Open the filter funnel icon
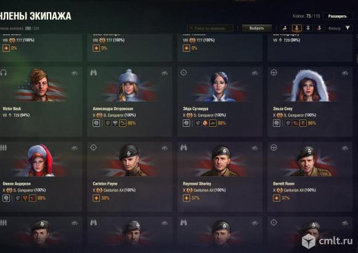Screen dimensions: 358x253 [348, 28]
